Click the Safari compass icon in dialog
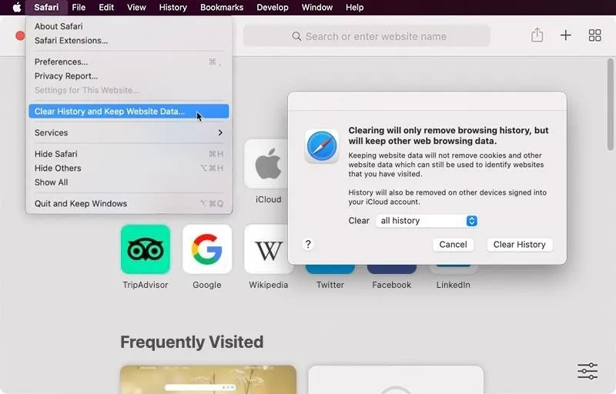This screenshot has width=616, height=394. tap(322, 146)
